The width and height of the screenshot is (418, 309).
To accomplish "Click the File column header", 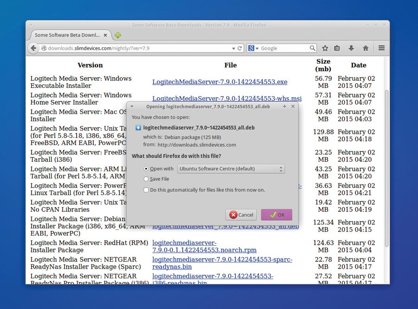I will tap(230, 65).
